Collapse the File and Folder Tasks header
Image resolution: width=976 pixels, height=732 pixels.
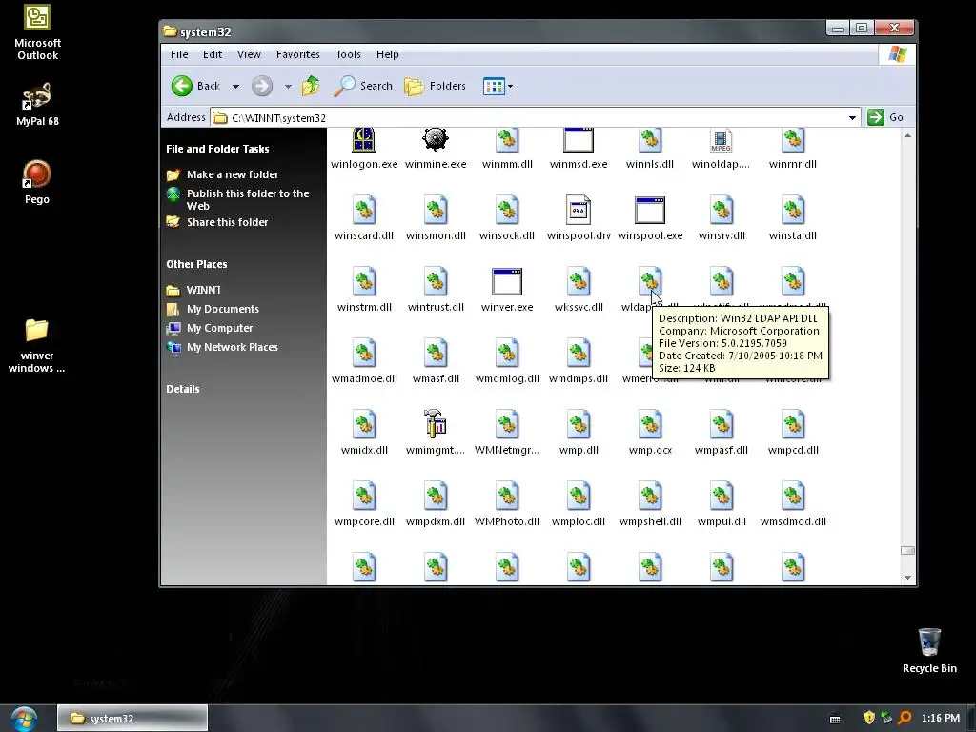pos(217,148)
